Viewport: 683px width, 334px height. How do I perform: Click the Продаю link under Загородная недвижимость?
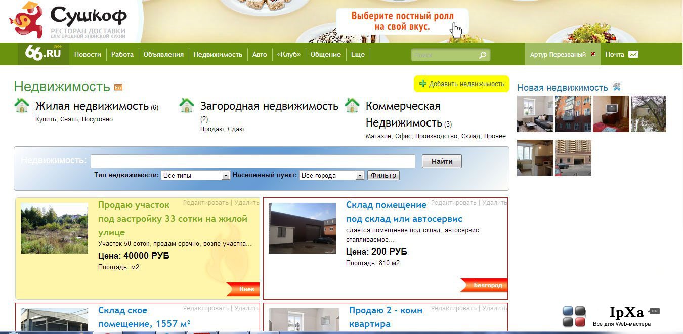(212, 129)
